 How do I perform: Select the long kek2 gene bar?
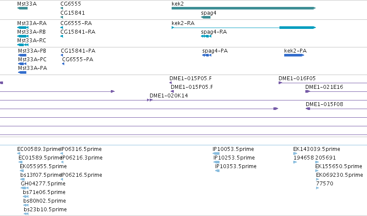pos(244,8)
